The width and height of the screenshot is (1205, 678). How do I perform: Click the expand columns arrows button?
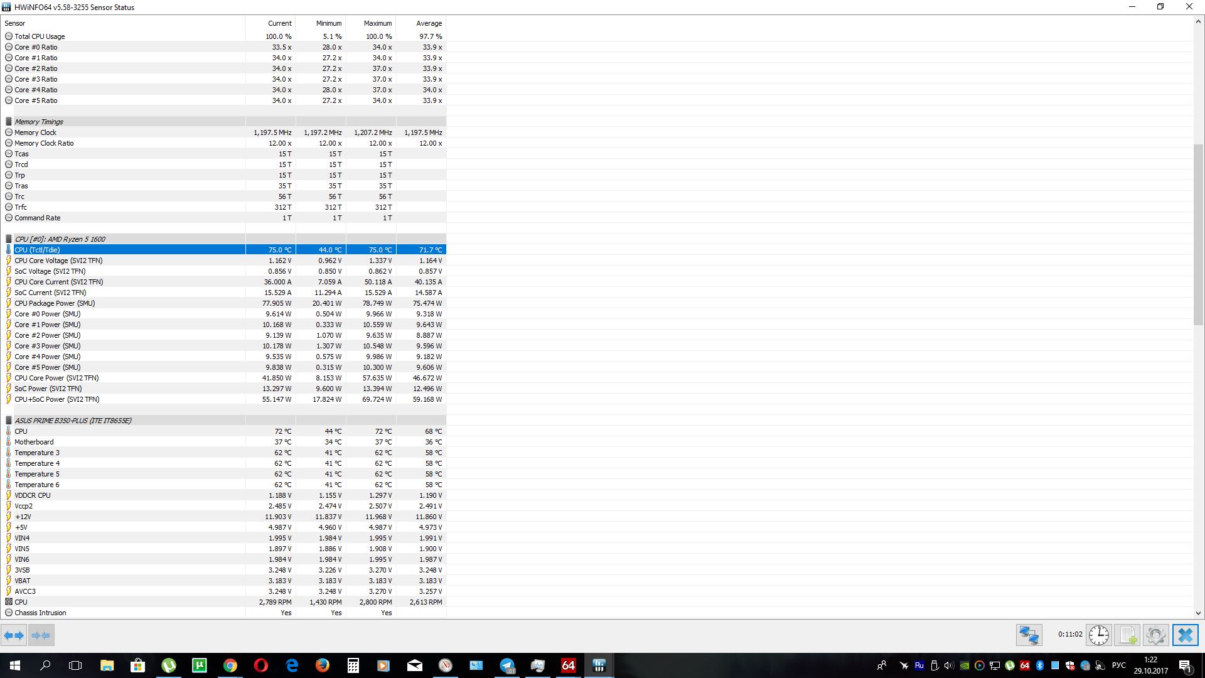14,635
